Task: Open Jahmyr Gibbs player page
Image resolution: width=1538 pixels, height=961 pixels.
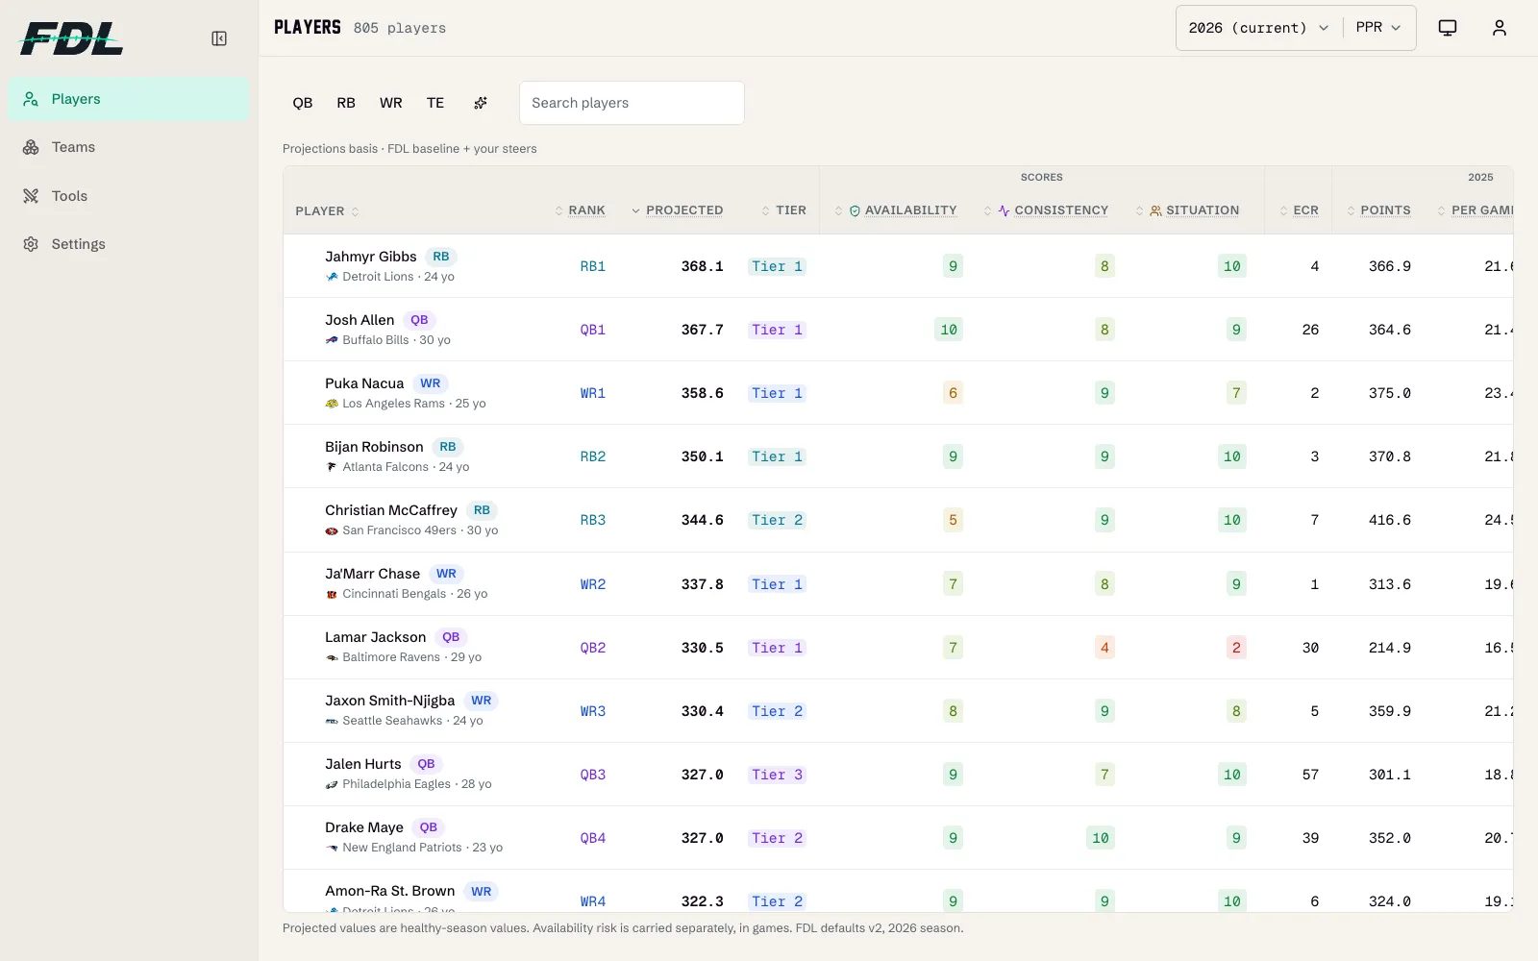Action: tap(370, 257)
